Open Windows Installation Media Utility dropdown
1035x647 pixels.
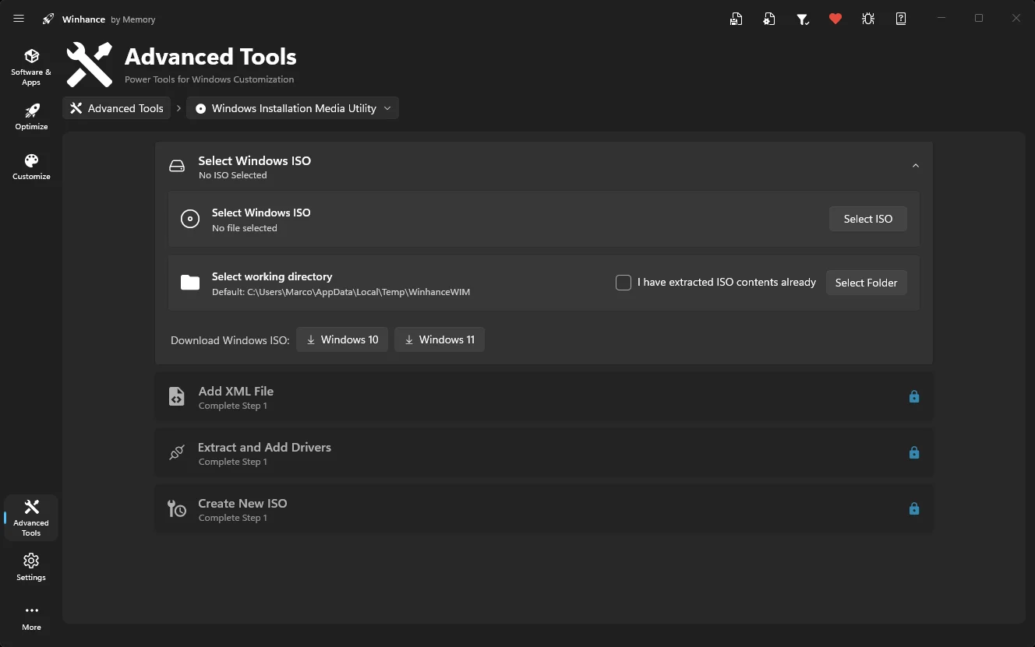pos(294,108)
